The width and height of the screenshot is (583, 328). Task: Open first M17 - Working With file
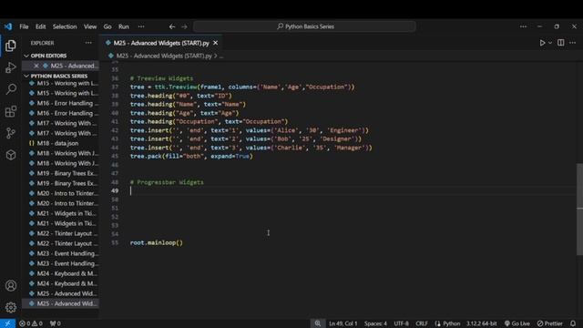point(61,123)
